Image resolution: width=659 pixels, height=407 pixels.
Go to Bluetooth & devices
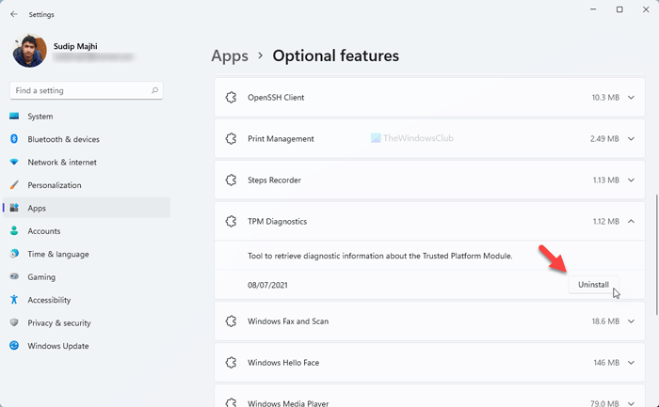coord(63,139)
